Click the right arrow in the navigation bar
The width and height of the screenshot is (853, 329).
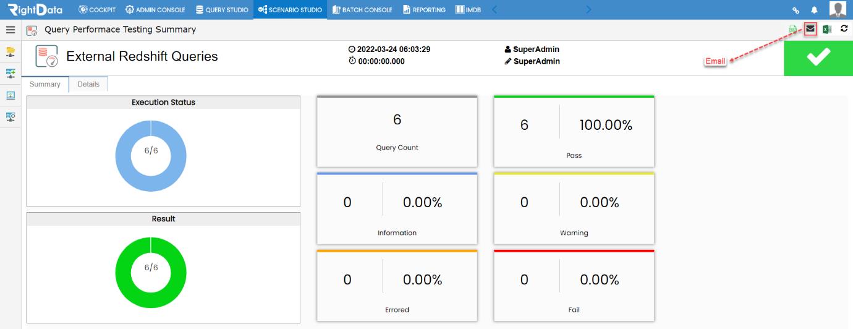point(588,9)
